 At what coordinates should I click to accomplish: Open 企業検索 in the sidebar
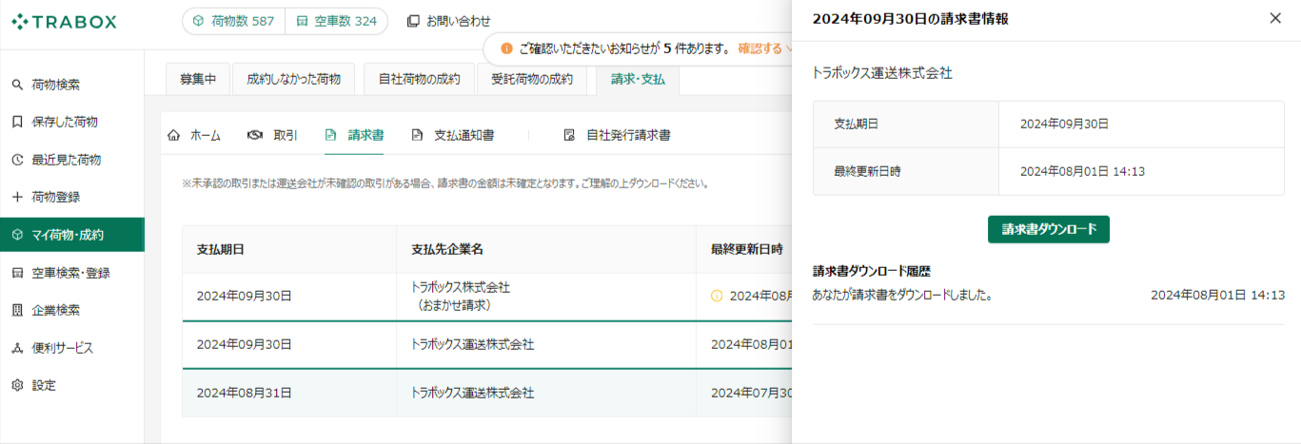[x=72, y=310]
